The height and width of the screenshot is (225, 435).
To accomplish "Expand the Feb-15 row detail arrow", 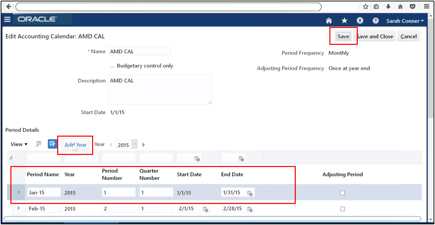I will tap(18, 208).
